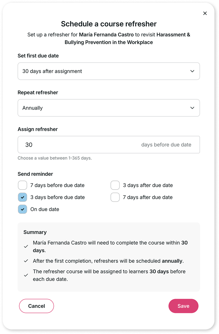Click the 'Choose a value between 1-365 days' hint
The width and height of the screenshot is (219, 334).
click(54, 158)
